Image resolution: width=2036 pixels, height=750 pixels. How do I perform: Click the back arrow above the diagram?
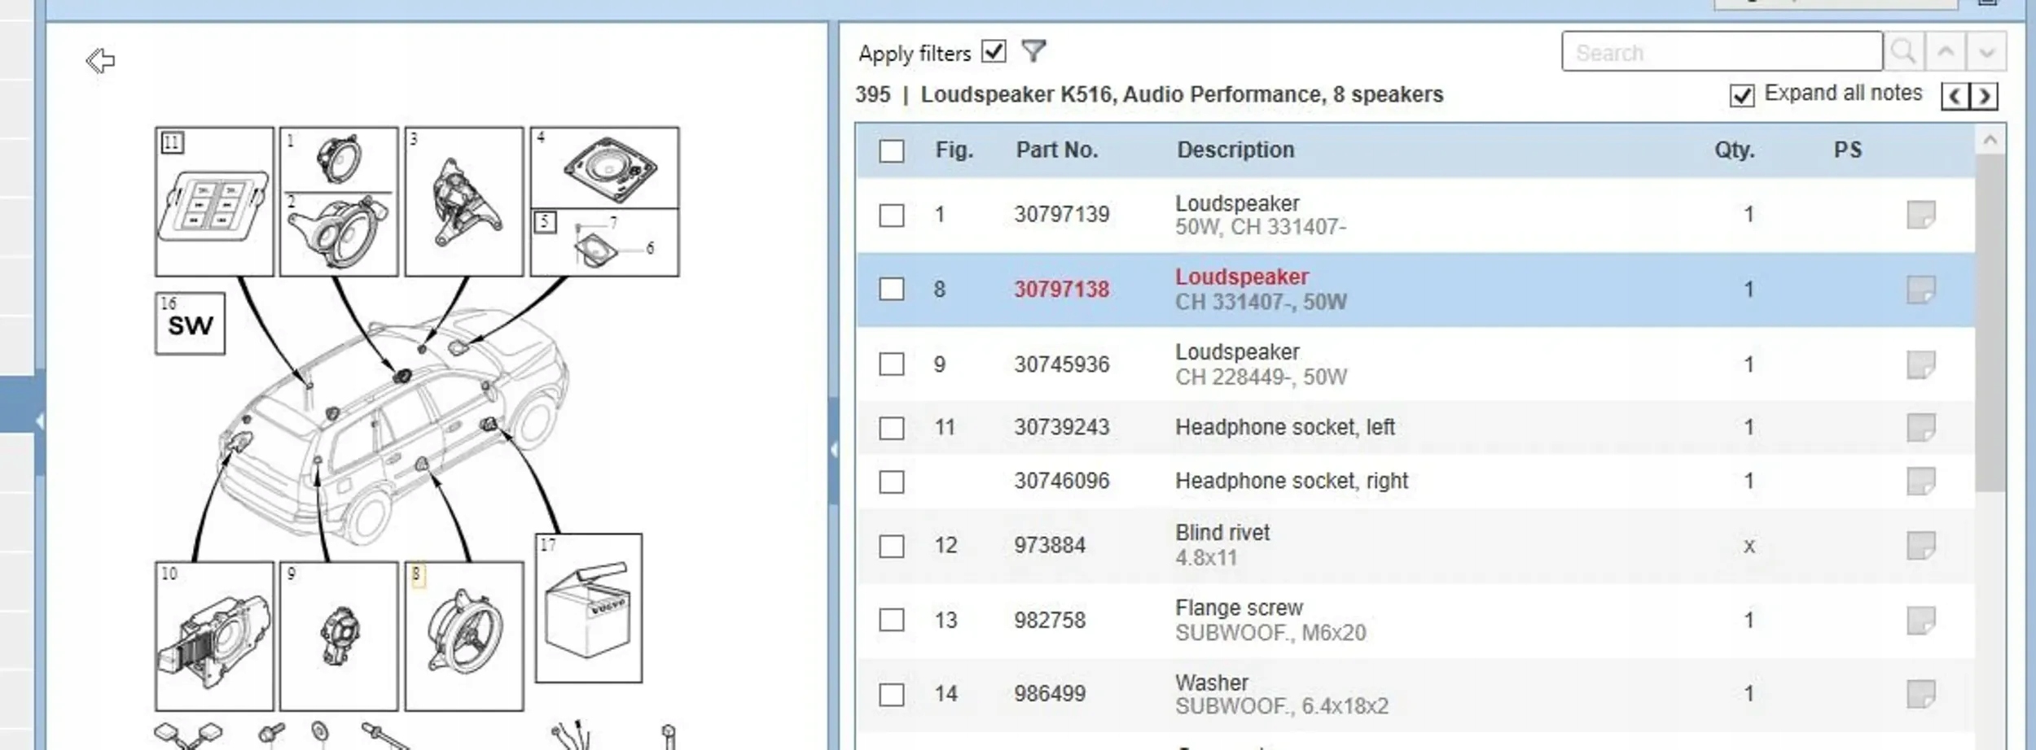(x=100, y=60)
